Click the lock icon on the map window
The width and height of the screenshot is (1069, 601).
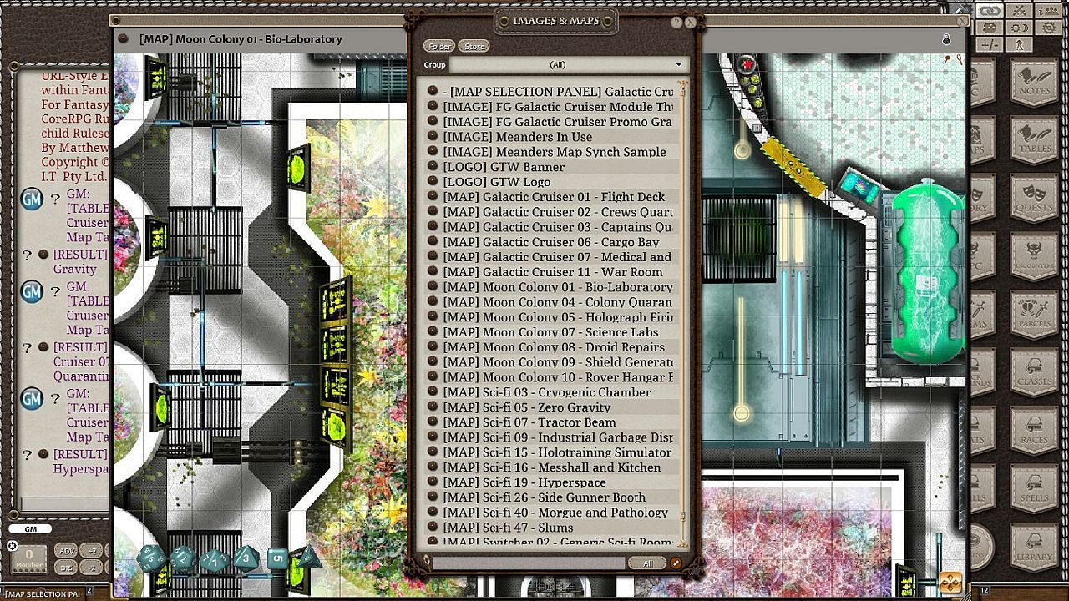pos(946,39)
